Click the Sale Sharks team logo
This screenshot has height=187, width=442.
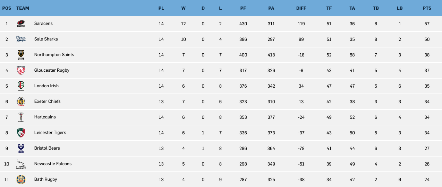pos(21,39)
